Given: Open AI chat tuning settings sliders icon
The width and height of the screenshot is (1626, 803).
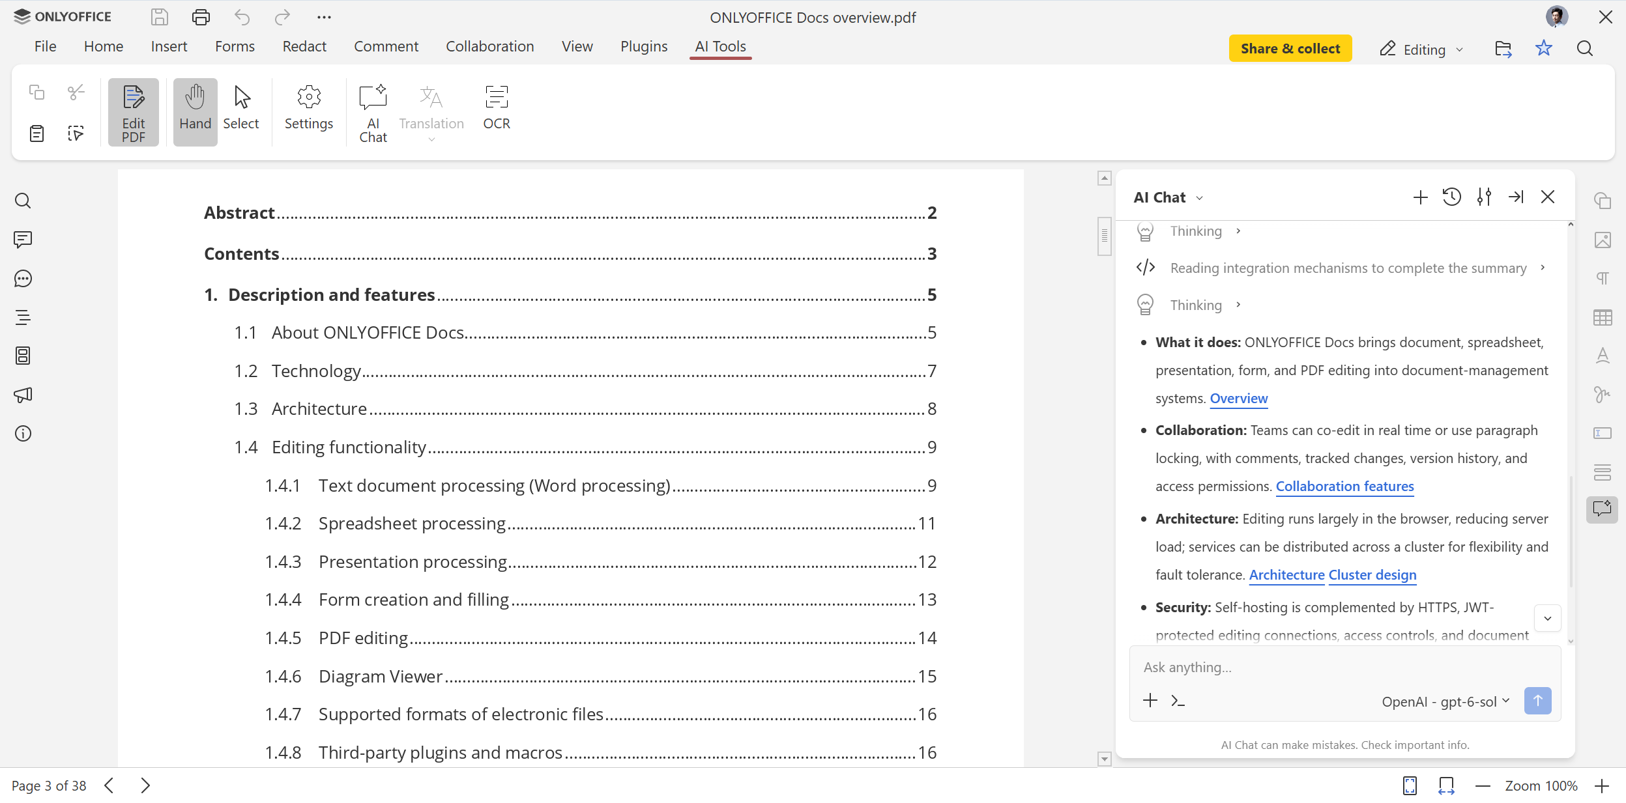Looking at the screenshot, I should (1484, 197).
